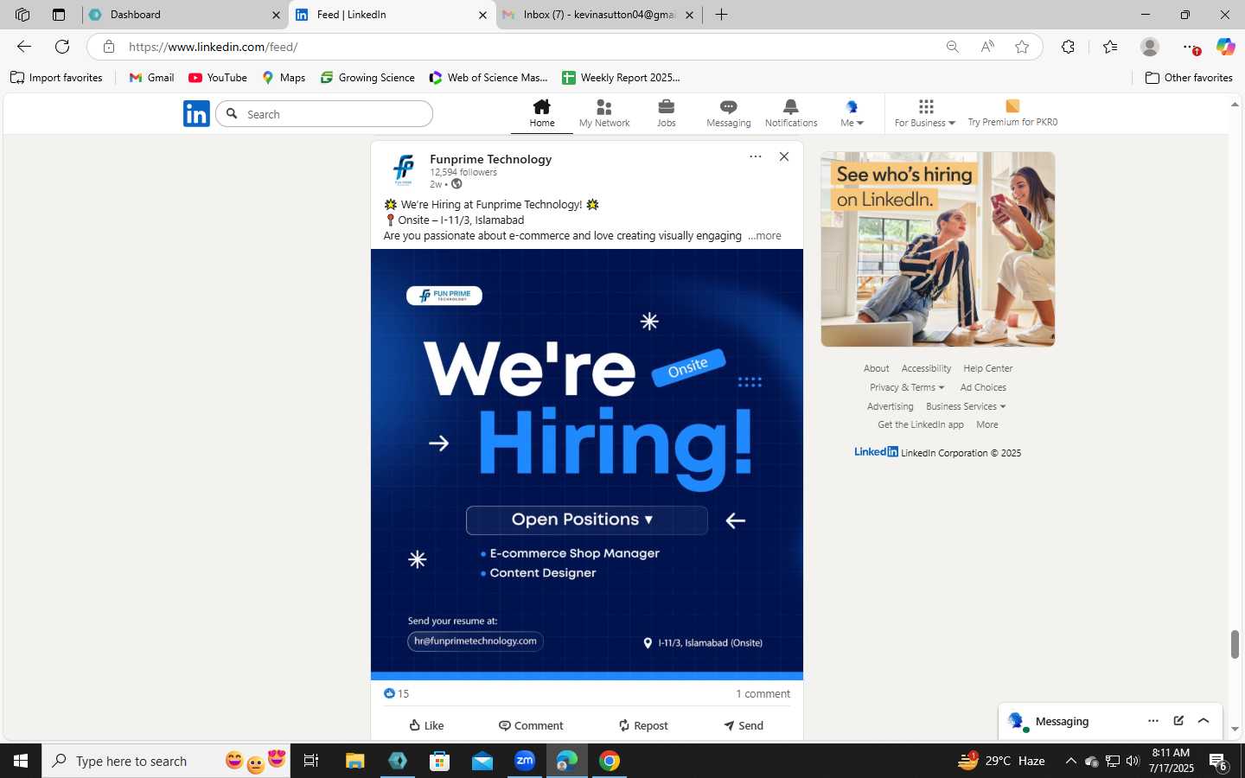The width and height of the screenshot is (1245, 778).
Task: Open Weekly Report 2025 bookmark
Action: pyautogui.click(x=621, y=78)
